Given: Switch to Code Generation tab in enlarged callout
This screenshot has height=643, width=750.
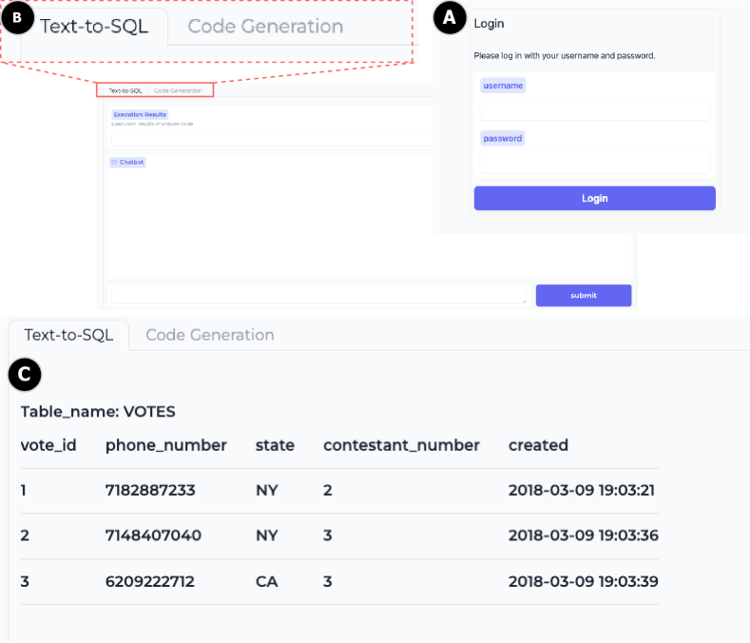Looking at the screenshot, I should [x=265, y=26].
